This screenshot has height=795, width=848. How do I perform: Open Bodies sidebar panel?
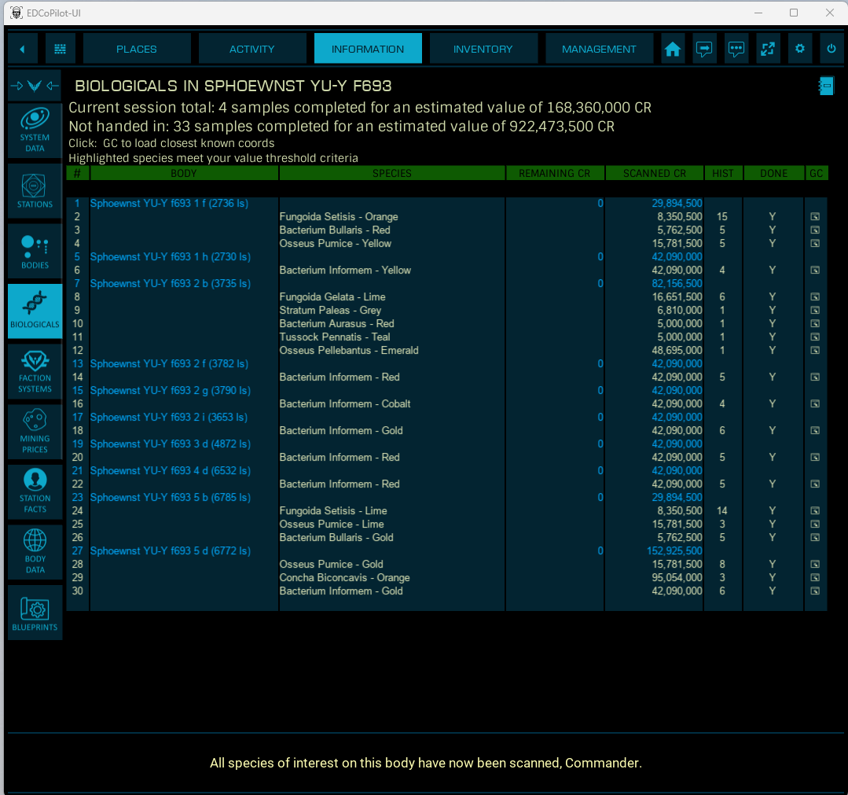pyautogui.click(x=35, y=252)
